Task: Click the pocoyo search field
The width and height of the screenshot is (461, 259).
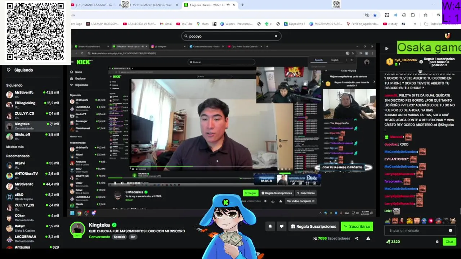Action: click(x=231, y=36)
